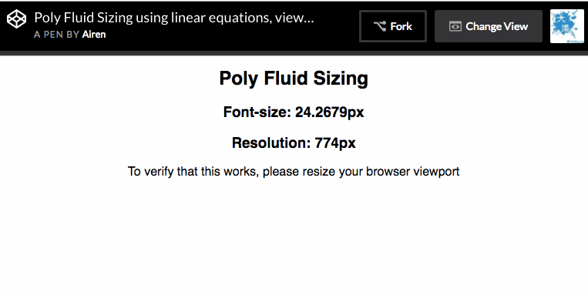Fork this pen
588x295 pixels.
[x=393, y=26]
